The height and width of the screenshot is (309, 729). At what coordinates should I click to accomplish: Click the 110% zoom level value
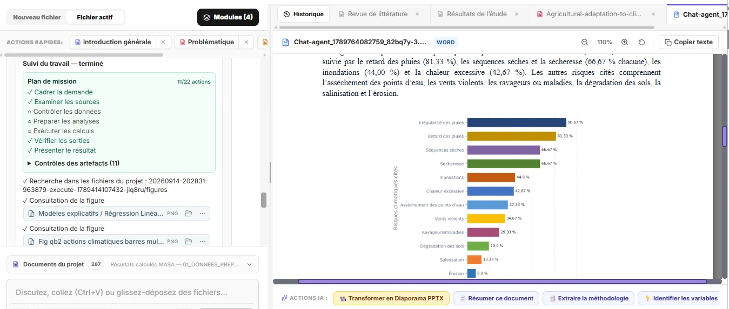pos(605,42)
